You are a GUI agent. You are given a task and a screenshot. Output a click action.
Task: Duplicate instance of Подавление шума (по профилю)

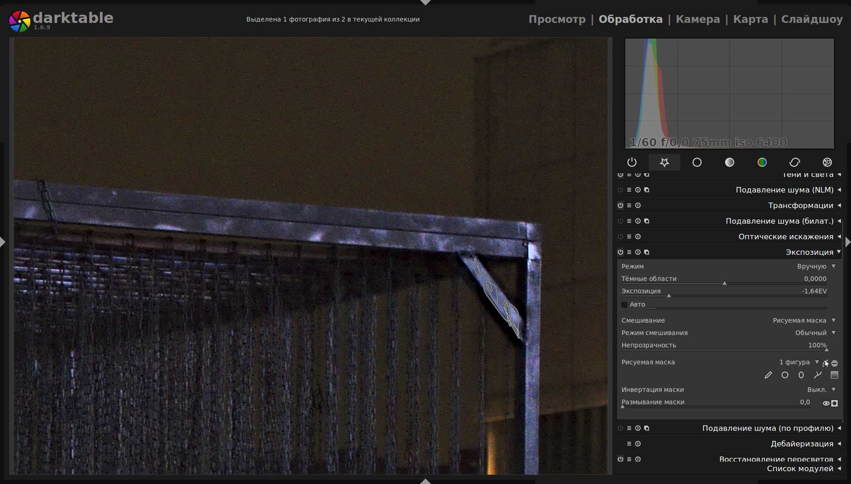646,428
